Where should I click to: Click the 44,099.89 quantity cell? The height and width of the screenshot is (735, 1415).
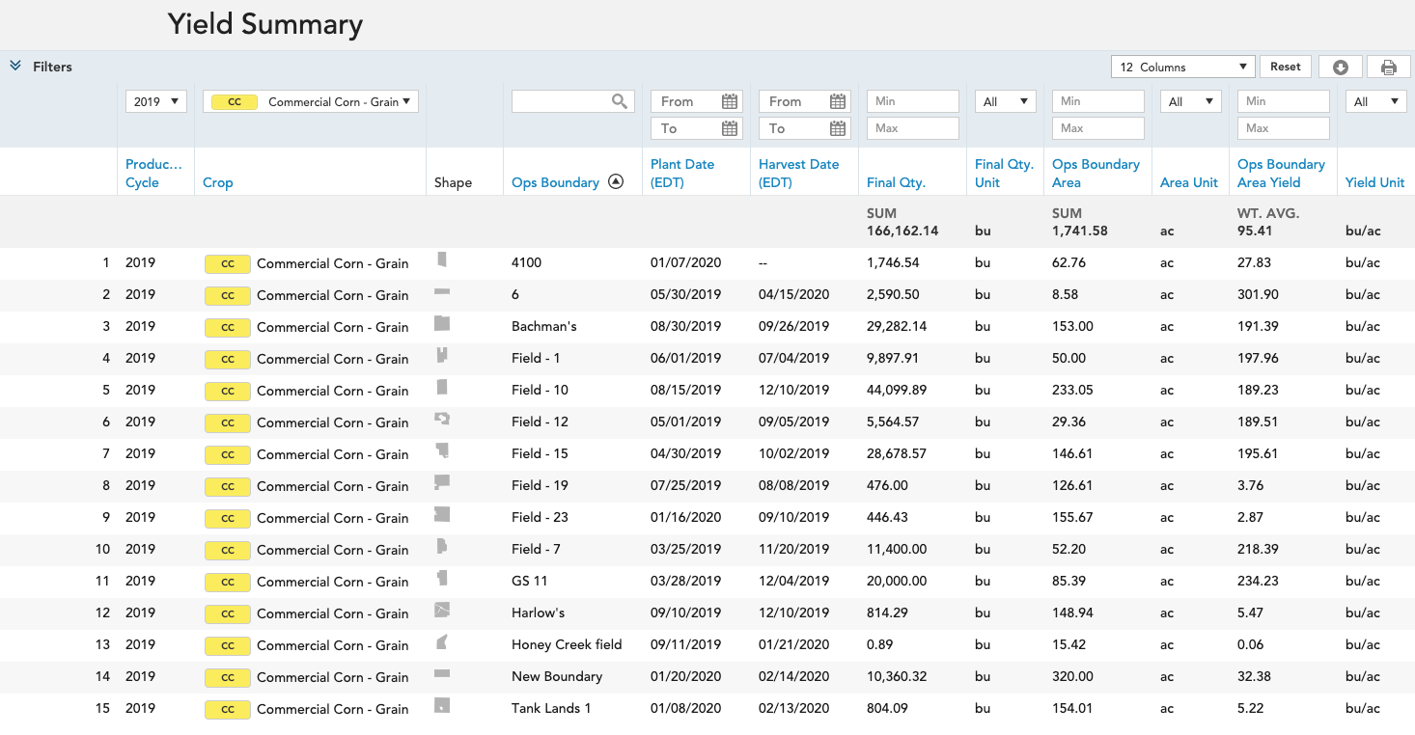(897, 390)
